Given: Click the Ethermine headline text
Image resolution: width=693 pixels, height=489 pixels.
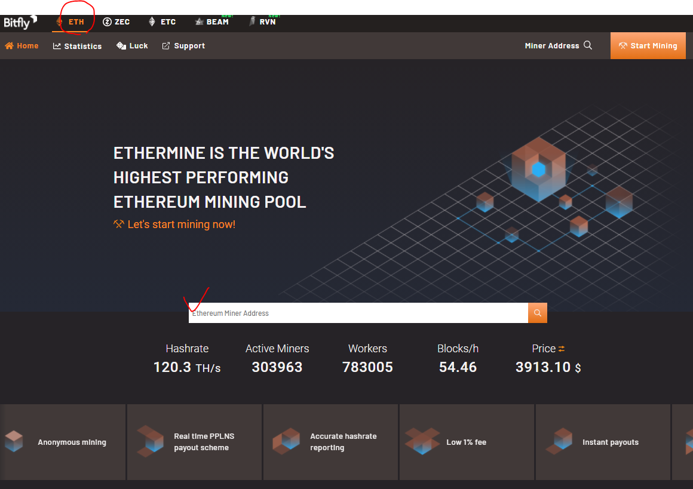Looking at the screenshot, I should pos(223,177).
